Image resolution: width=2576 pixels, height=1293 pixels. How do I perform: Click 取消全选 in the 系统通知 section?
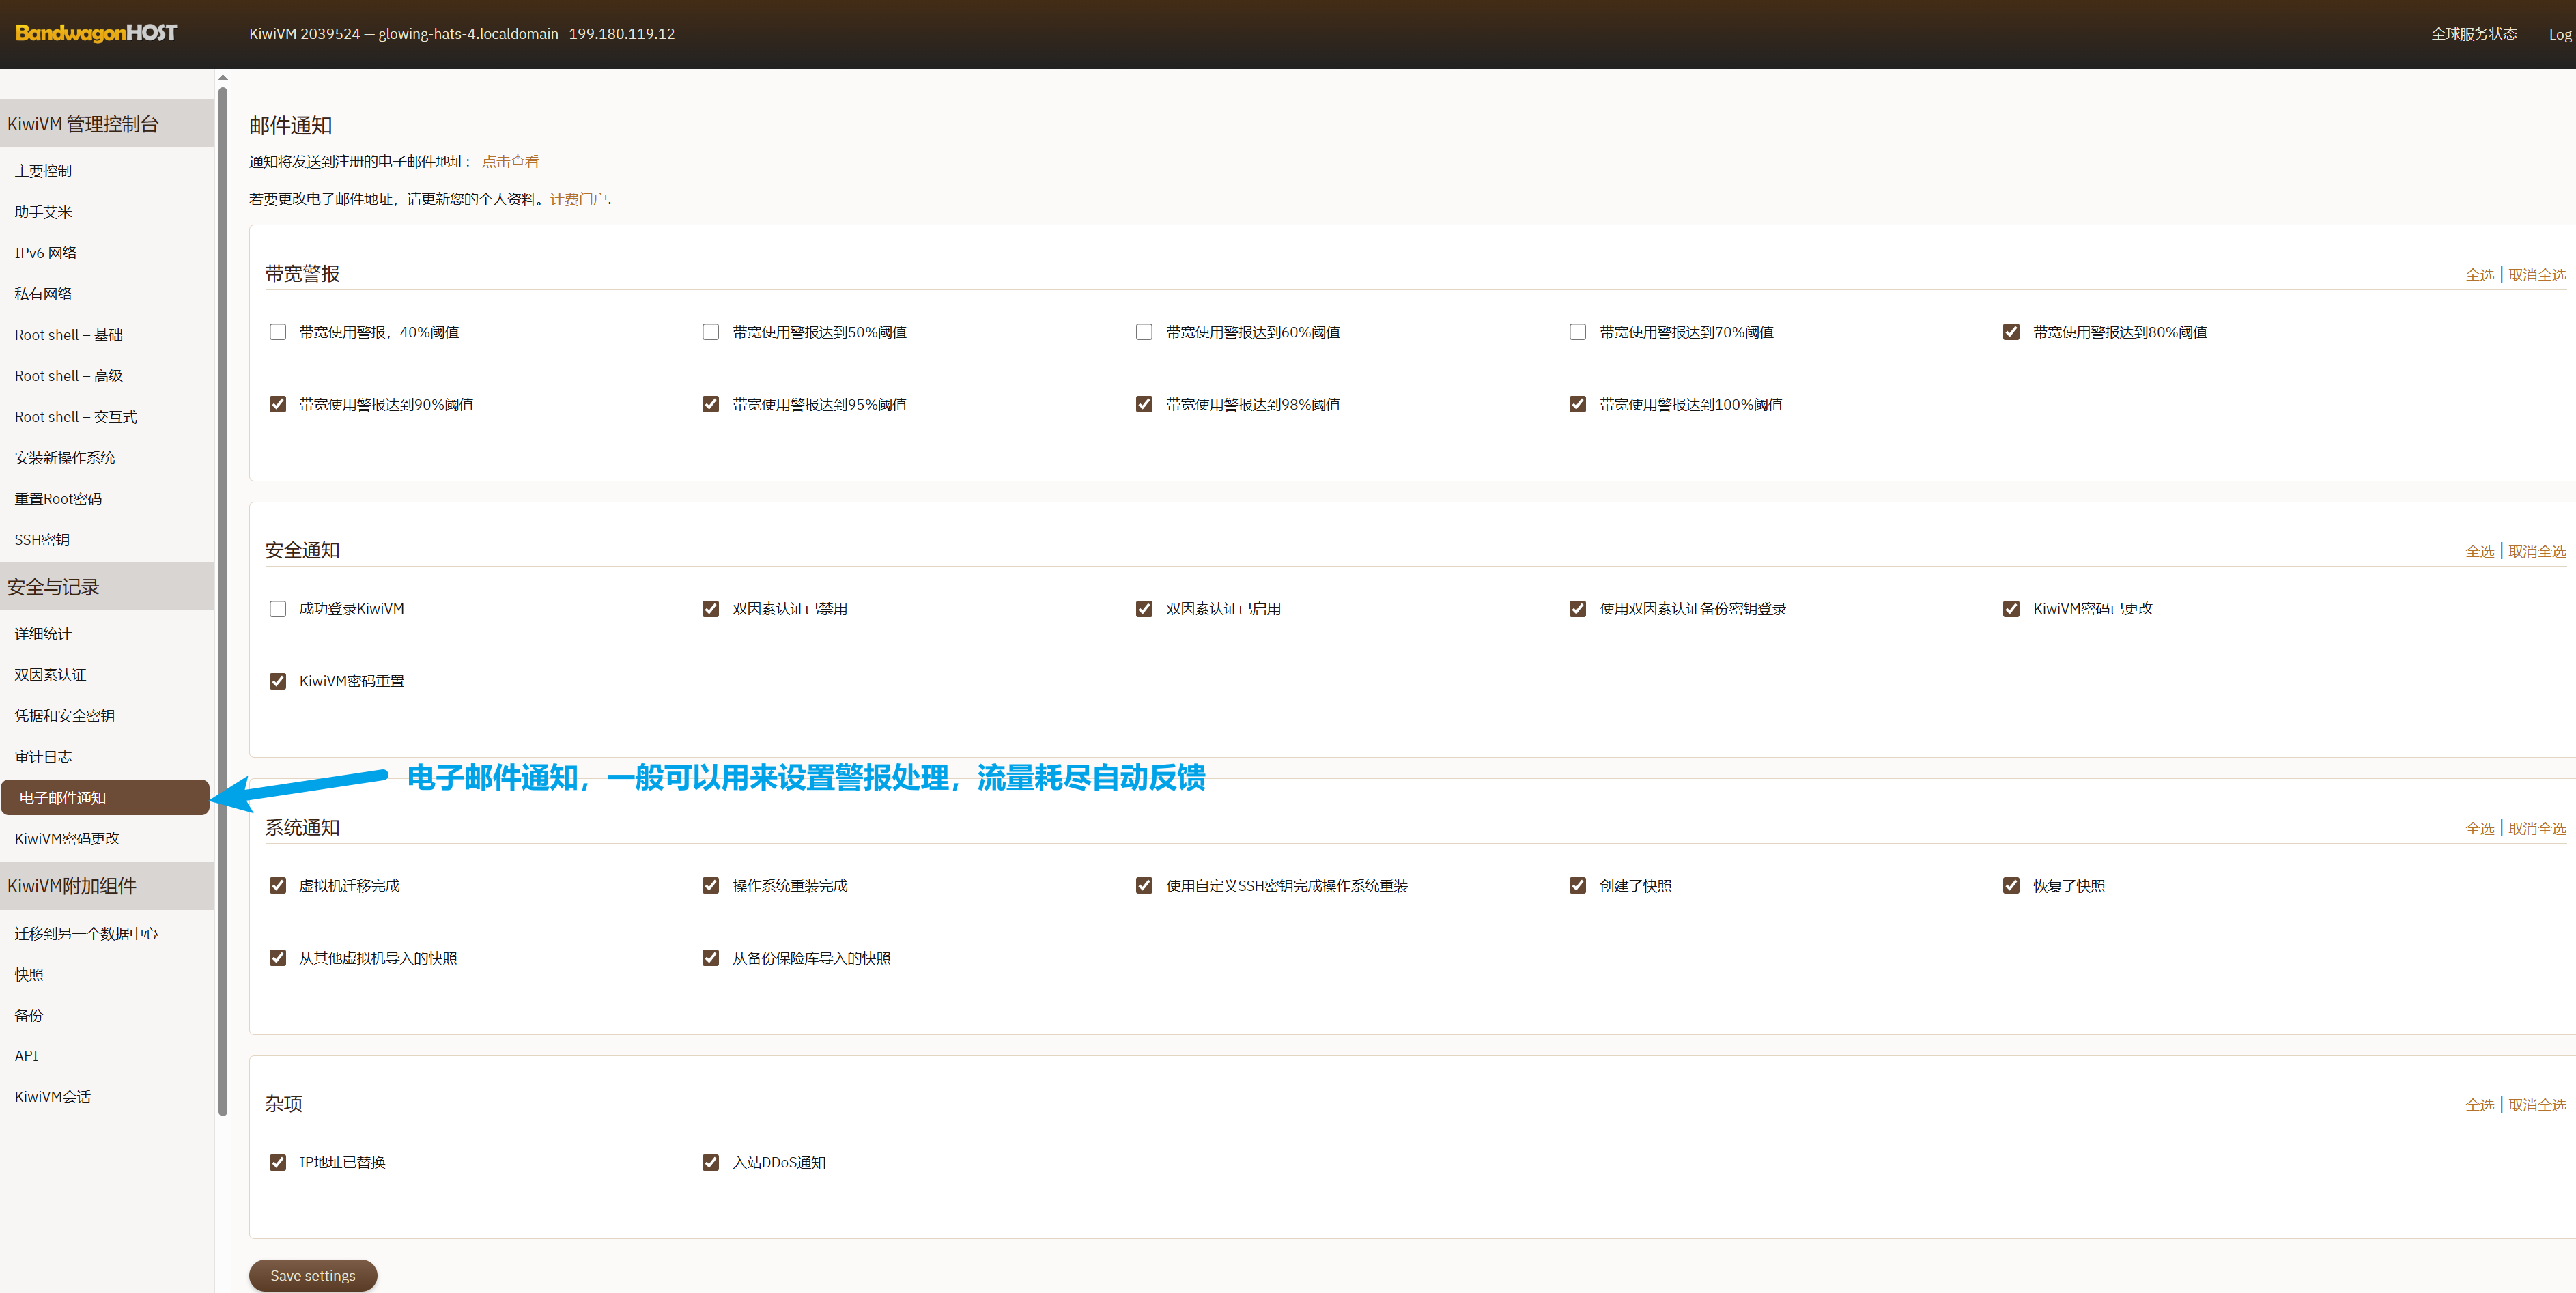[2537, 829]
